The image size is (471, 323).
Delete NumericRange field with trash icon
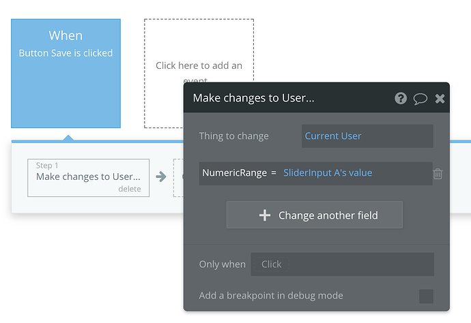438,174
